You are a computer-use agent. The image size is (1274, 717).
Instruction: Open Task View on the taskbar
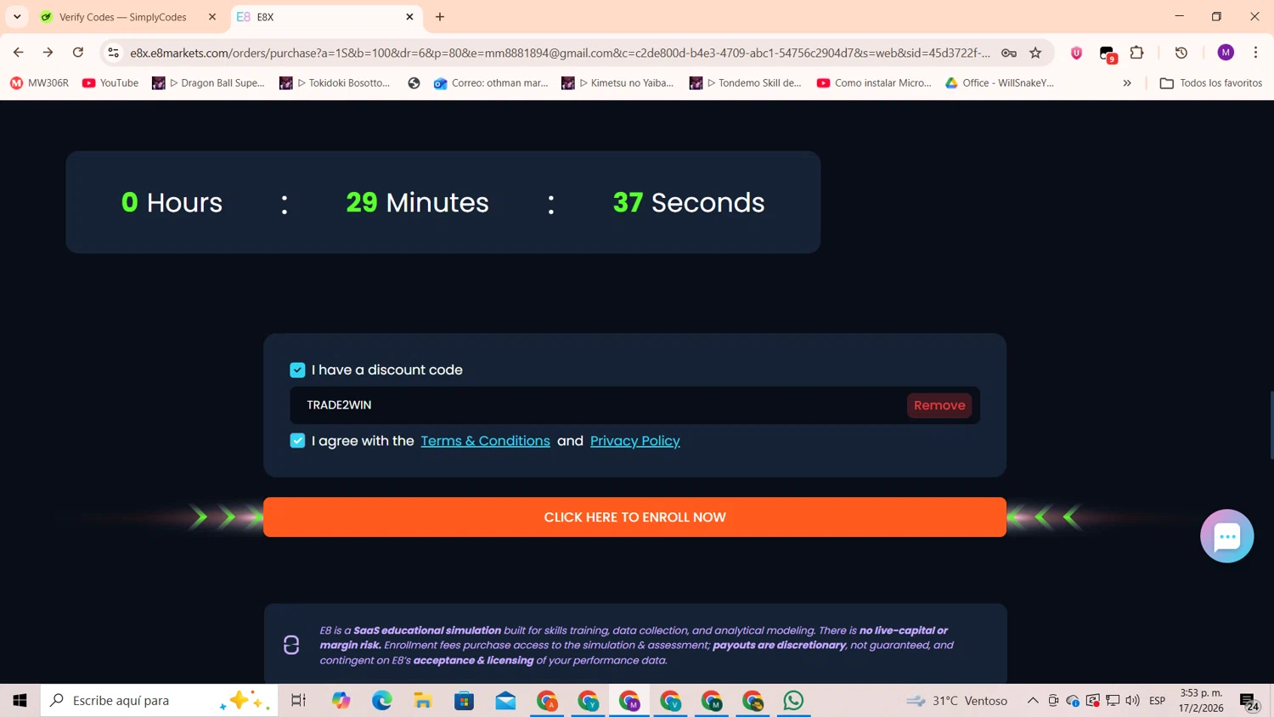[x=298, y=701]
